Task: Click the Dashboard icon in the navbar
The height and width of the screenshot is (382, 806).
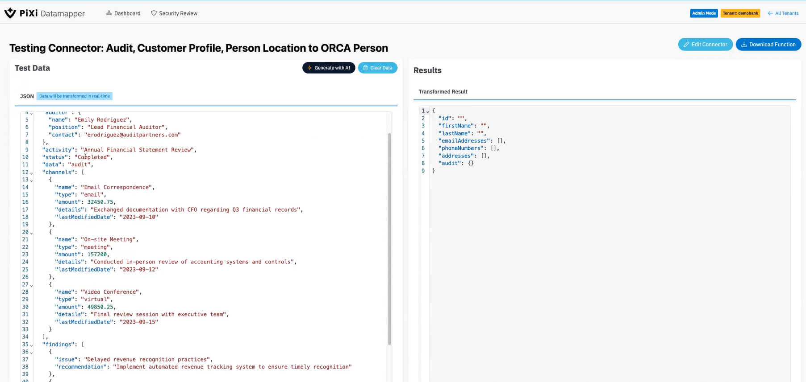Action: click(109, 13)
